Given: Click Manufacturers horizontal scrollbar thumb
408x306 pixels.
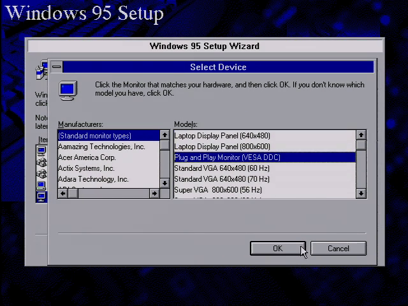Looking at the screenshot, I should click(x=73, y=194).
